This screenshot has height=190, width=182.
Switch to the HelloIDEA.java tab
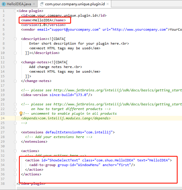19,4
